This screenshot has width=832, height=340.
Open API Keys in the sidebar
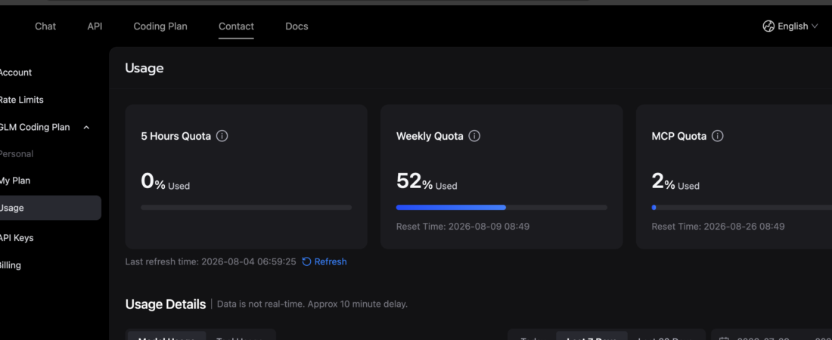click(x=16, y=238)
